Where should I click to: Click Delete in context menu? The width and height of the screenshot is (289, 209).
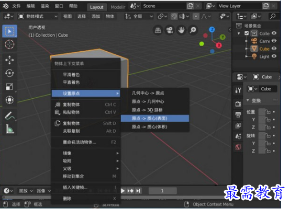tap(86, 199)
